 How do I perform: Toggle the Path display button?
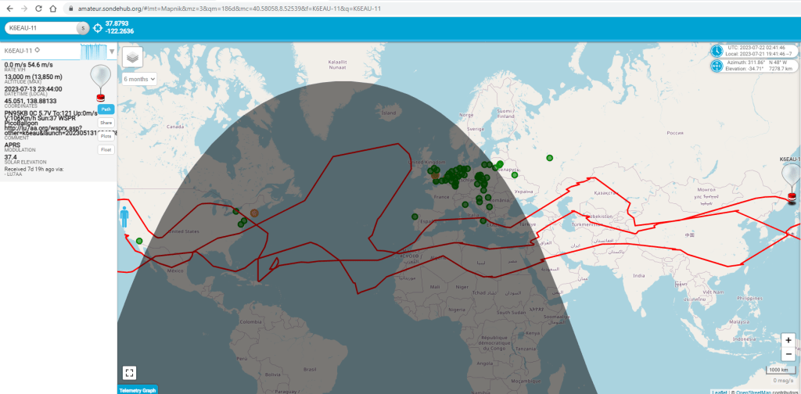pyautogui.click(x=106, y=109)
